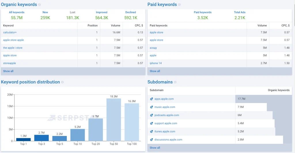Click info icon next to Keyword position distribution

click(63, 82)
